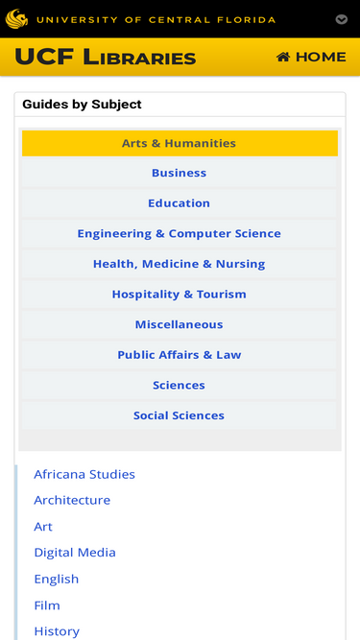Viewport: 360px width, 640px height.
Task: Open the Education subject tab
Action: [x=180, y=203]
